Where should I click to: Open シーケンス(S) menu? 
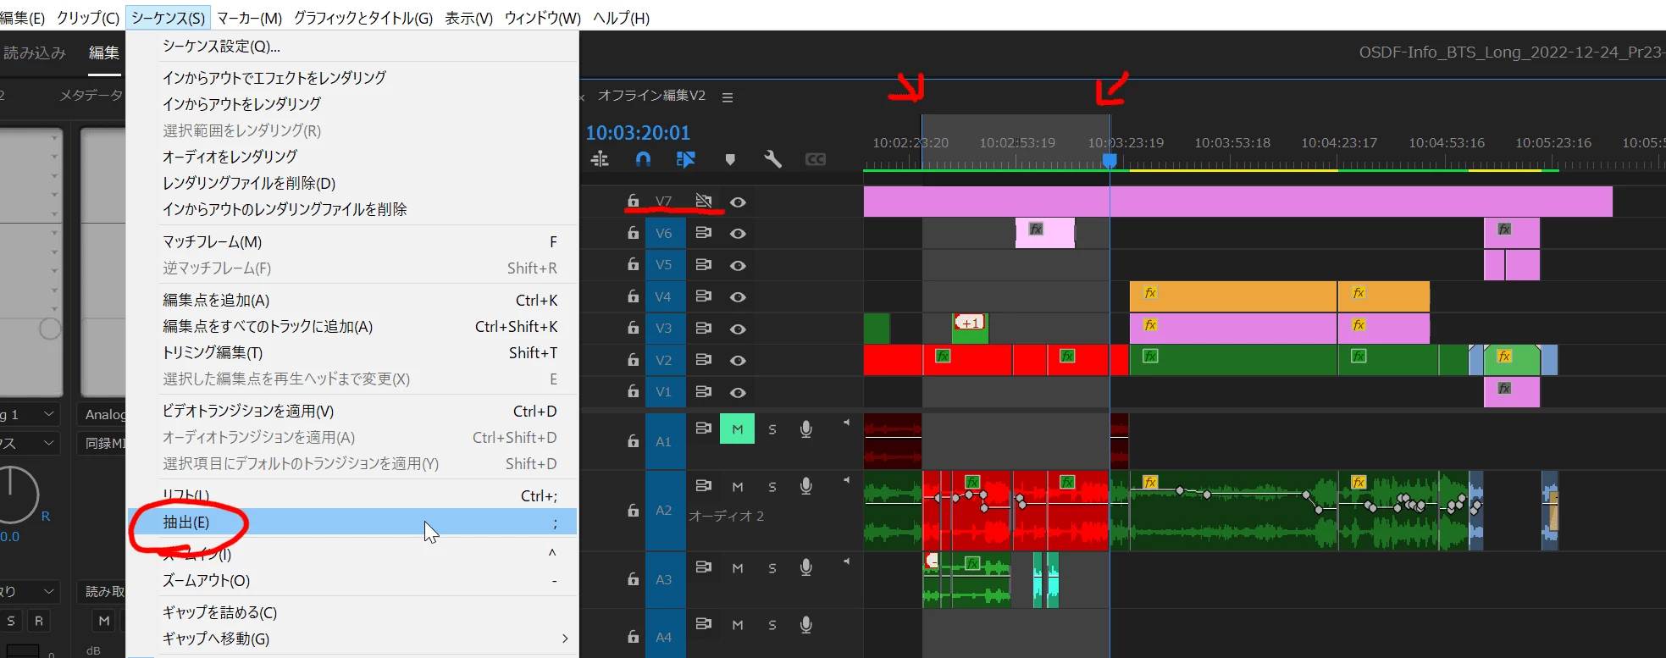[x=168, y=18]
